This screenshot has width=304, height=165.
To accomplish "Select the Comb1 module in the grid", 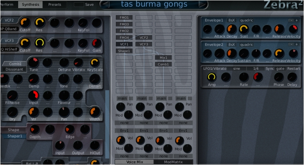I will [x=163, y=64].
